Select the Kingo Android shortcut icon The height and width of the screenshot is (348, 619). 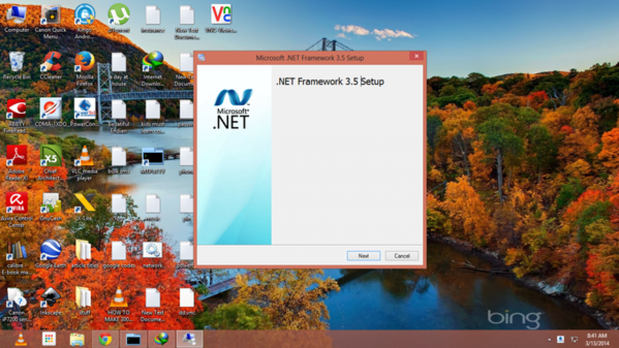(x=85, y=22)
